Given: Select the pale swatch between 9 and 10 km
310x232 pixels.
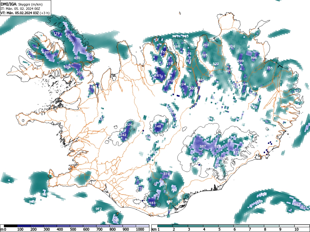Looking at the screenshot, I should (x=287, y=226).
